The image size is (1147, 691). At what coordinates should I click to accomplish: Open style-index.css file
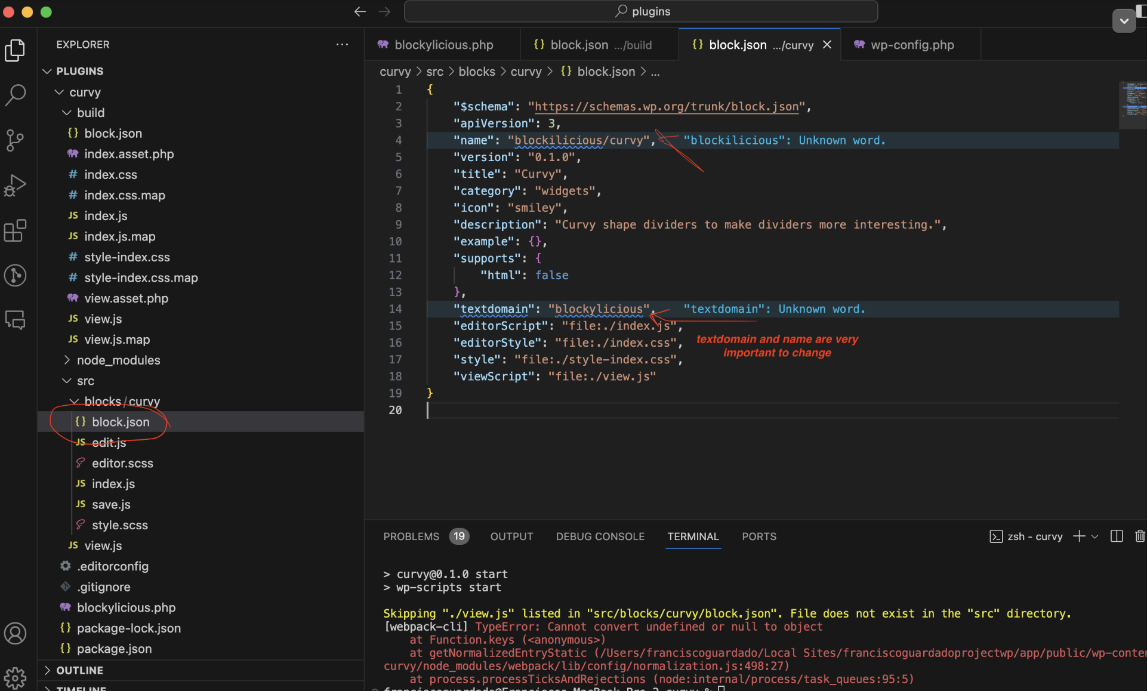pyautogui.click(x=201, y=257)
